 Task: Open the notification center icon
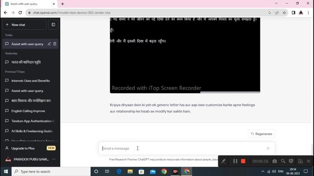point(306,172)
